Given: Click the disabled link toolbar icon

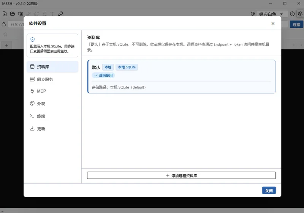Looking at the screenshot, I should (28, 14).
